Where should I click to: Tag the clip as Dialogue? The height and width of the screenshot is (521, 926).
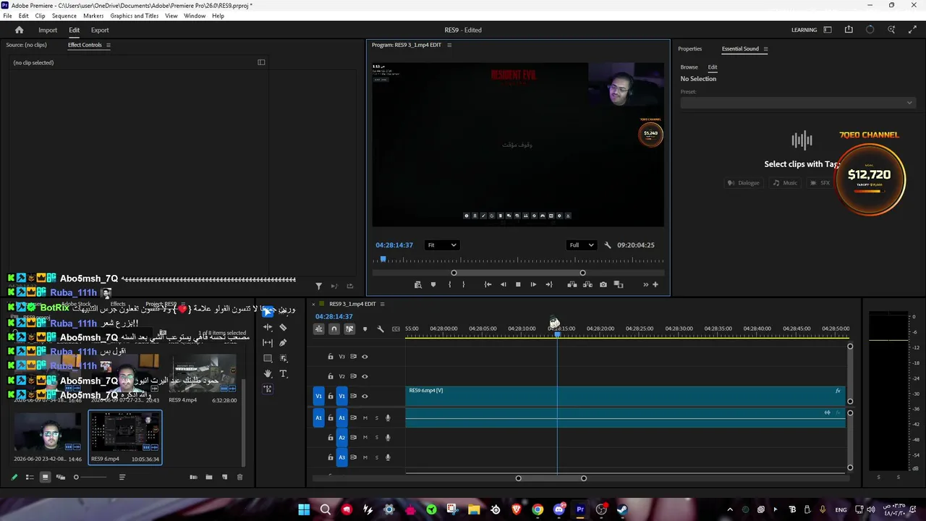tap(743, 183)
